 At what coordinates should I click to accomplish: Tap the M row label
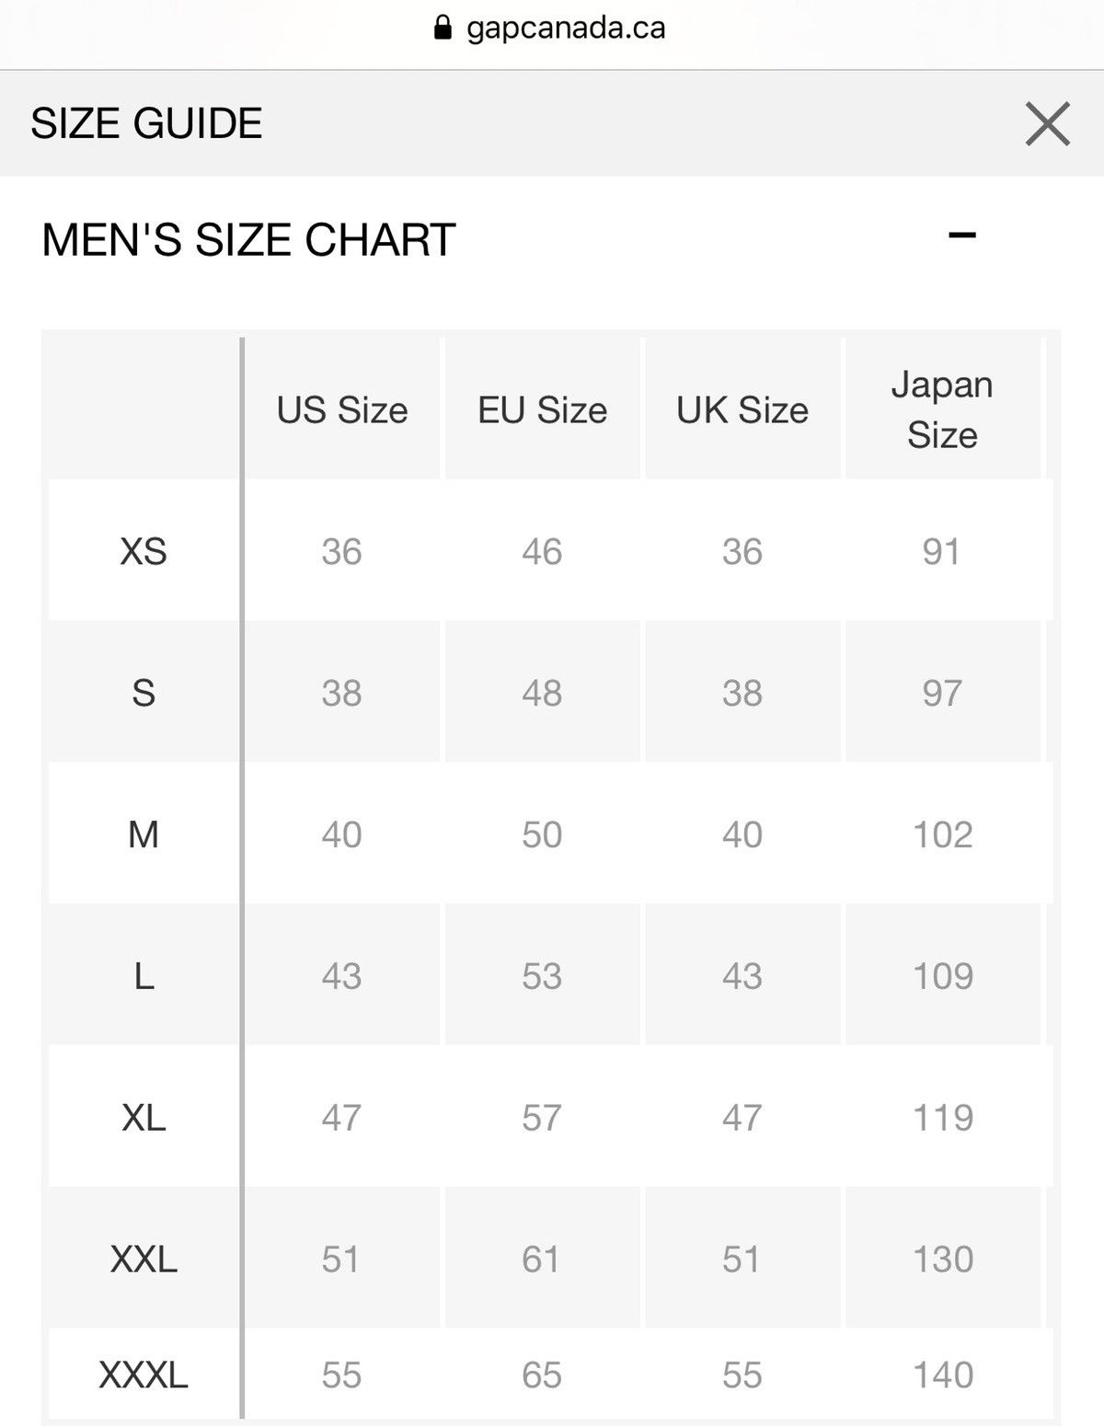(x=144, y=835)
